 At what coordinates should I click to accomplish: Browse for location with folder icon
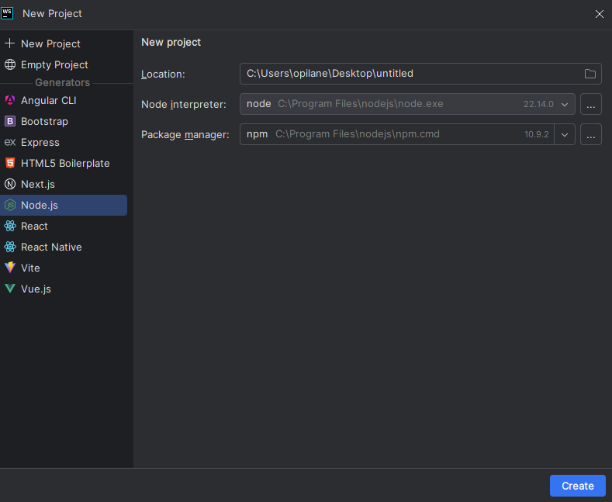[590, 74]
